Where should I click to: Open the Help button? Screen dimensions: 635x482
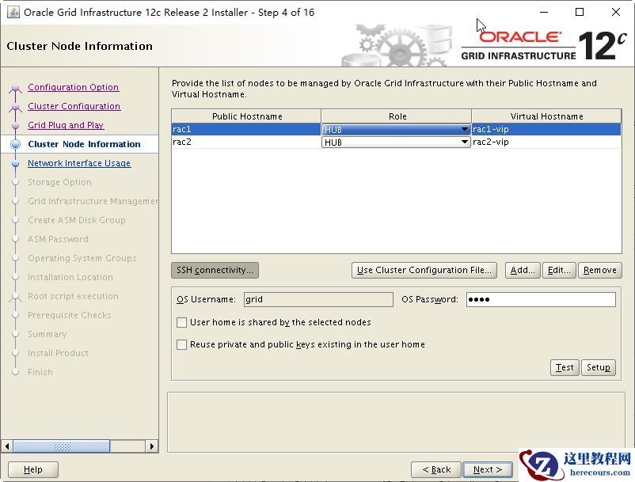pyautogui.click(x=32, y=469)
